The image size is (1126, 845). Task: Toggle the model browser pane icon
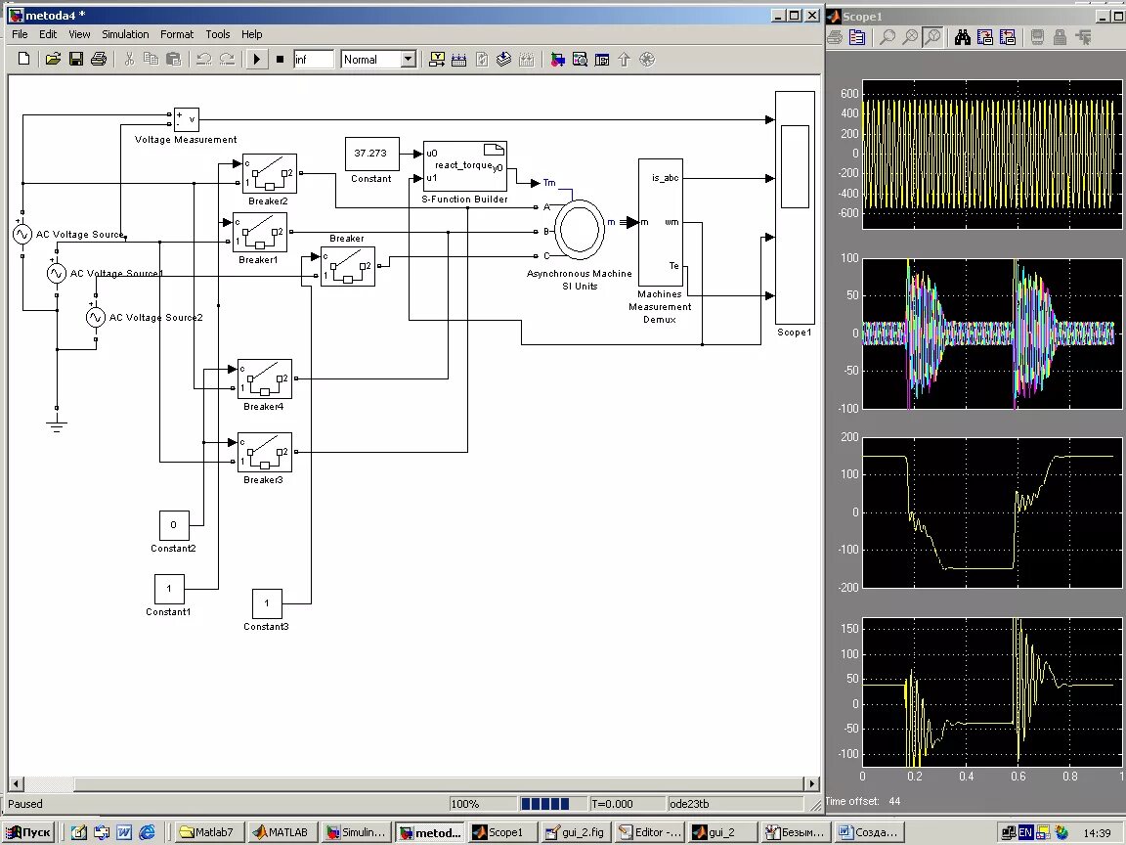pyautogui.click(x=602, y=60)
